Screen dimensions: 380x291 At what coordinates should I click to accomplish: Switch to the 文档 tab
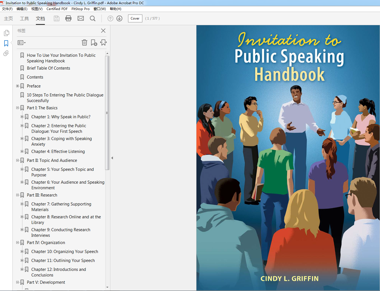(x=40, y=18)
